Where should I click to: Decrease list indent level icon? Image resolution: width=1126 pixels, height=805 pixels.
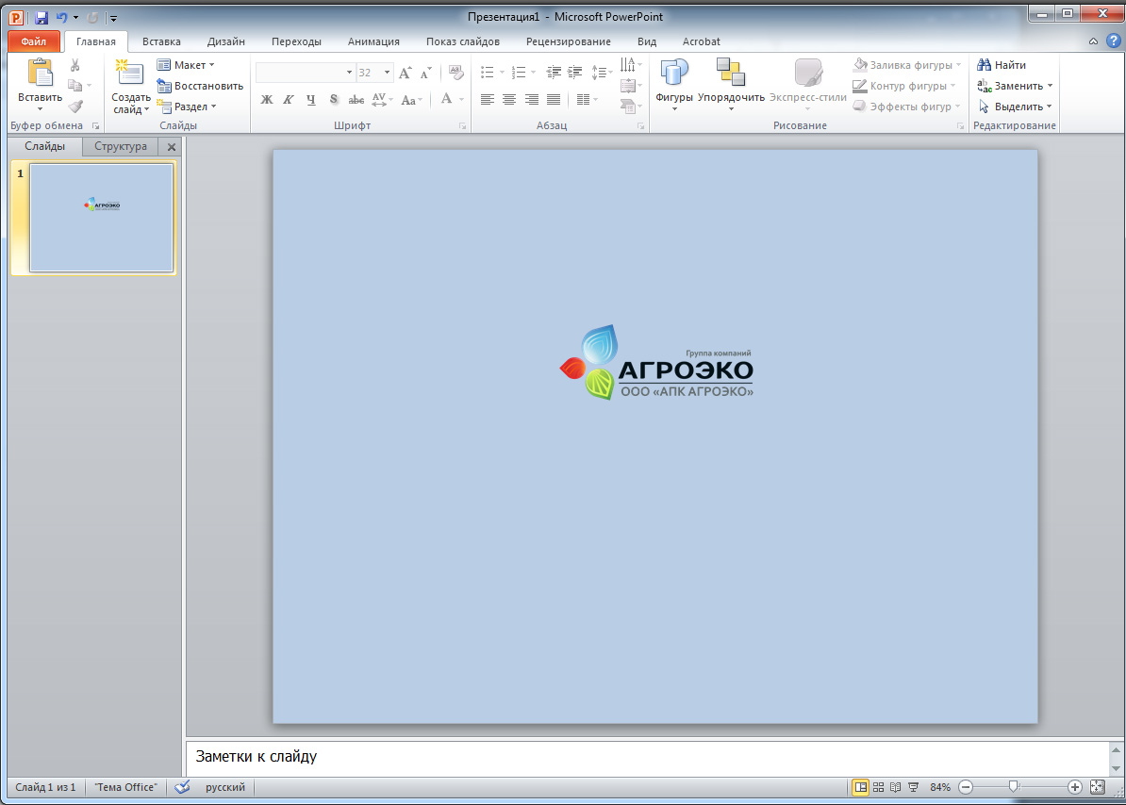(x=553, y=72)
